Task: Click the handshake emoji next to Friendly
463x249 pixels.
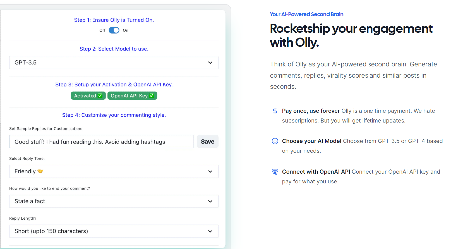Action: coord(40,171)
